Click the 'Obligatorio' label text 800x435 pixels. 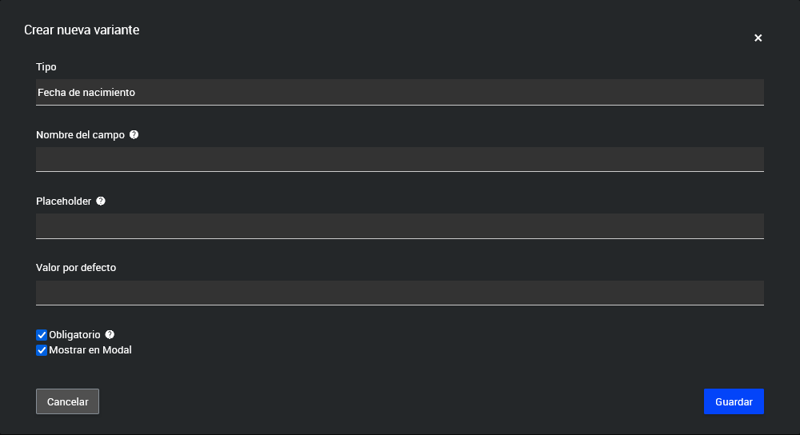click(x=74, y=335)
